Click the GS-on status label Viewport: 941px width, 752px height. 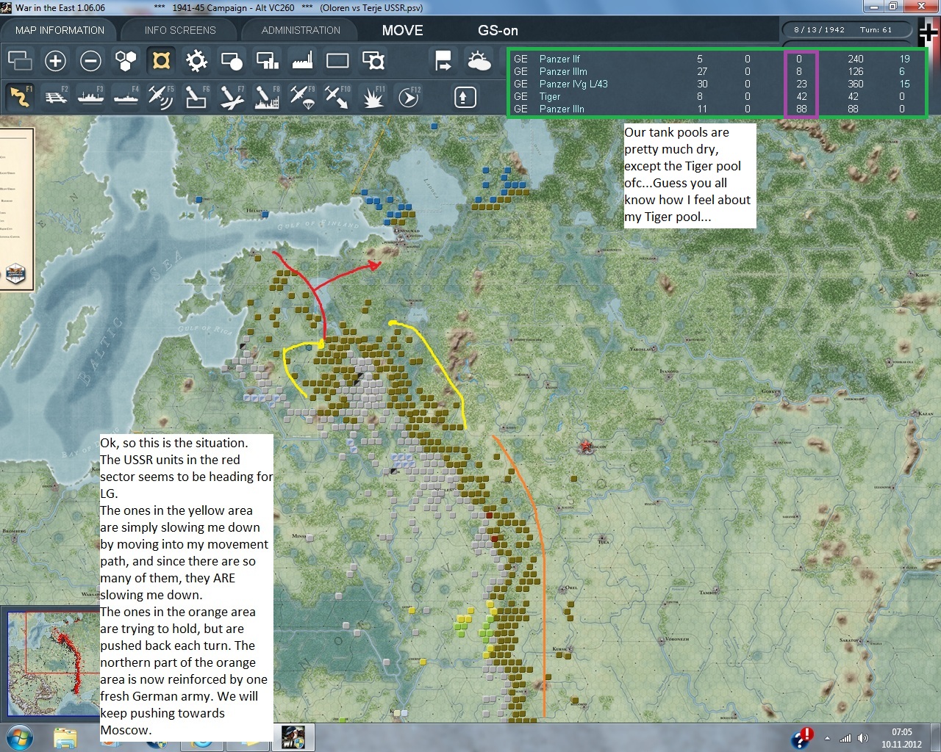498,30
